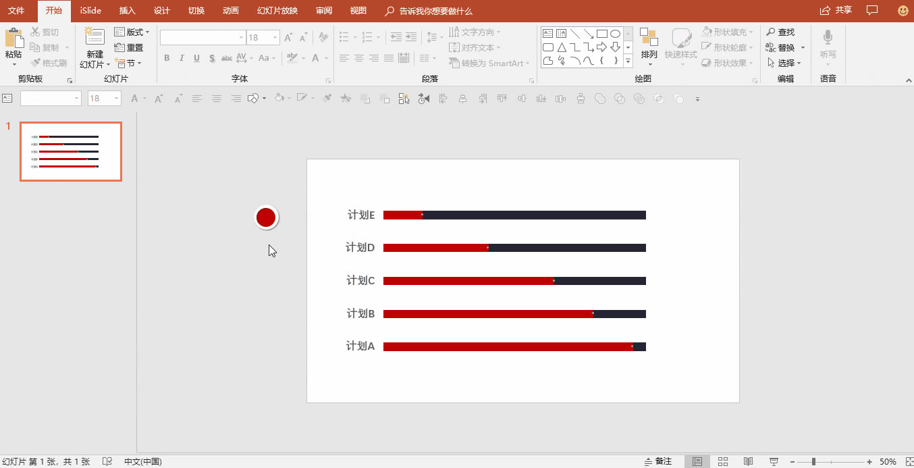Select the right arrow shape in gallery

[601, 47]
